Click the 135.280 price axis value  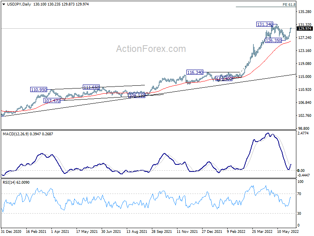coord(305,12)
